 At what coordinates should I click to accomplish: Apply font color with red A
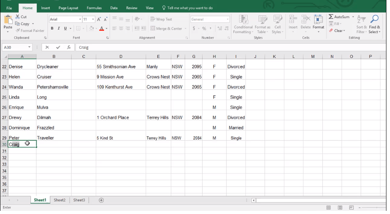pyautogui.click(x=102, y=29)
